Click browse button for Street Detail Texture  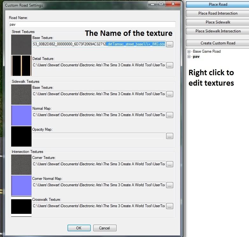click(170, 65)
